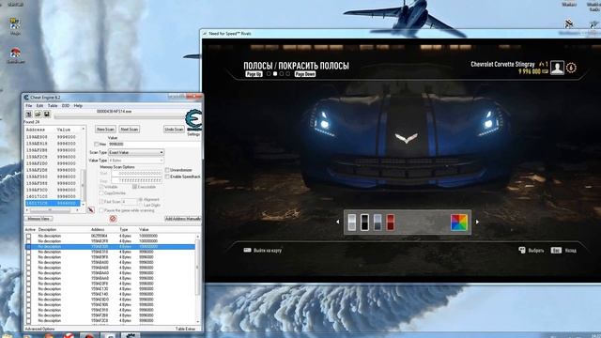Screen dimensions: 601x338
Task: Click the Esc key icon next to Назад
Action: click(556, 251)
